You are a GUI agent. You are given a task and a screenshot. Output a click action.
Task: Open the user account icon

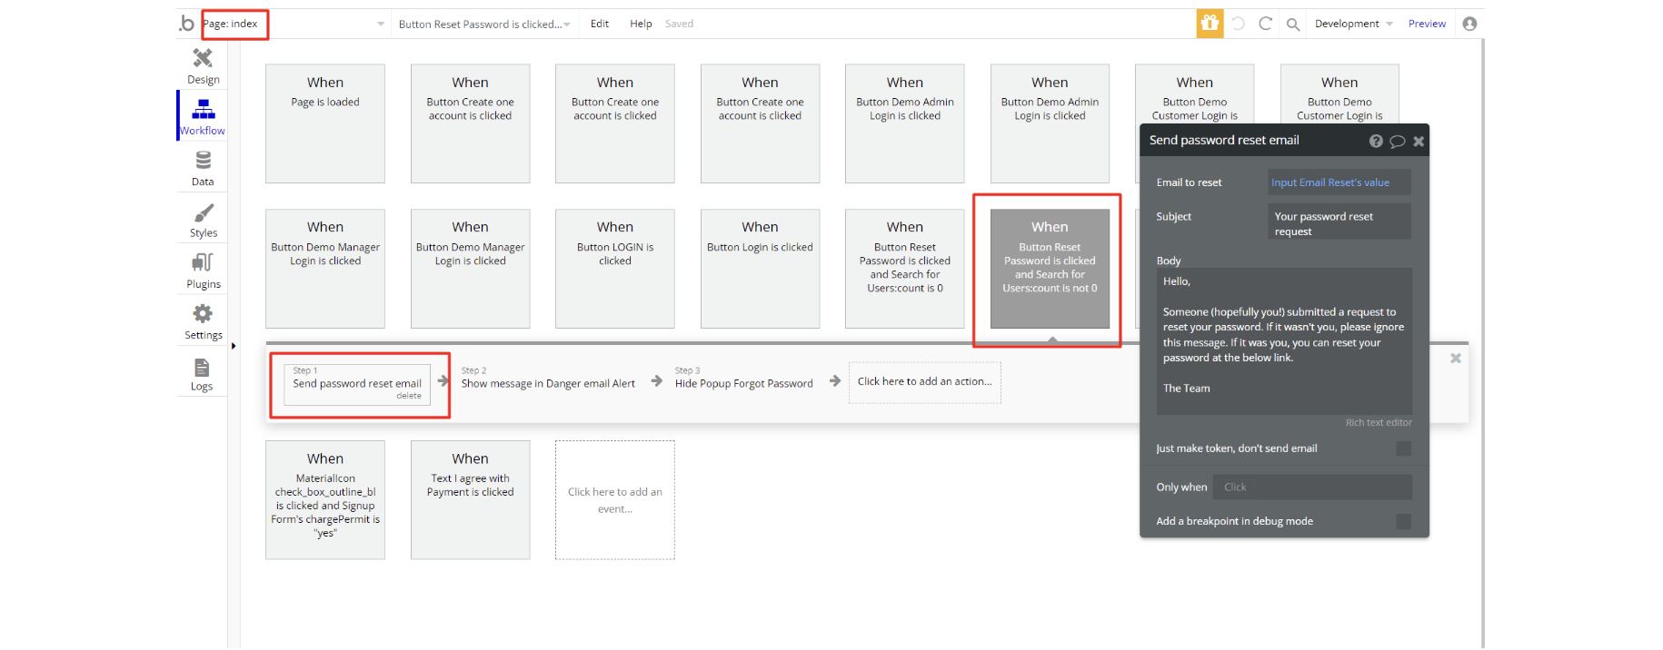tap(1469, 24)
